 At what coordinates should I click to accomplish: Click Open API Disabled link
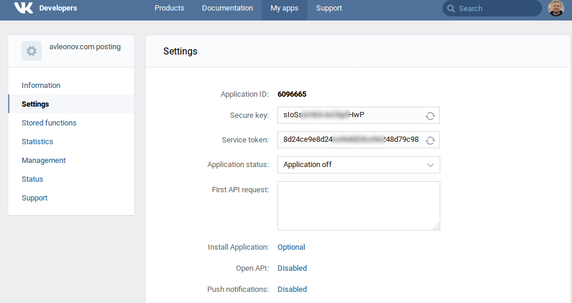[292, 268]
